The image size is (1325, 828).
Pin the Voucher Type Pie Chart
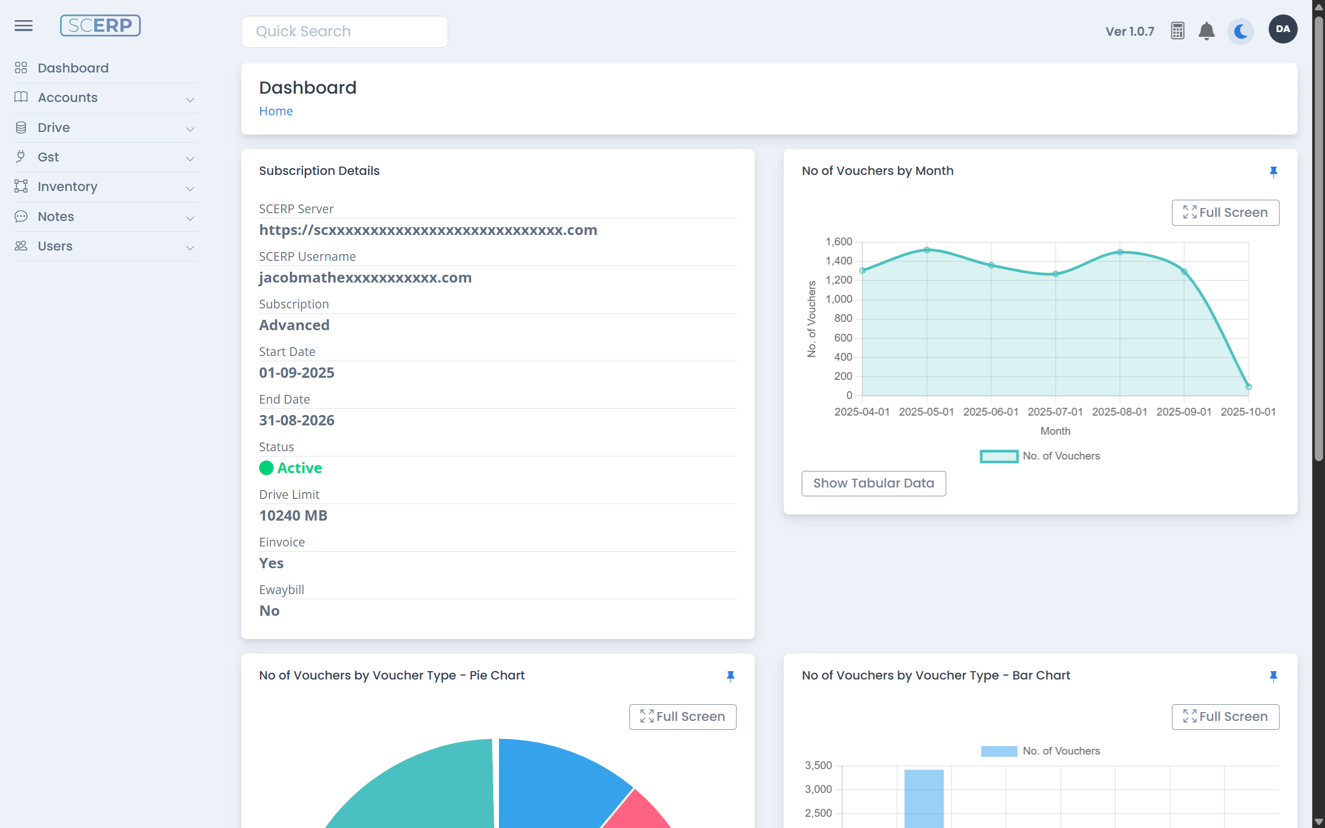pos(730,676)
